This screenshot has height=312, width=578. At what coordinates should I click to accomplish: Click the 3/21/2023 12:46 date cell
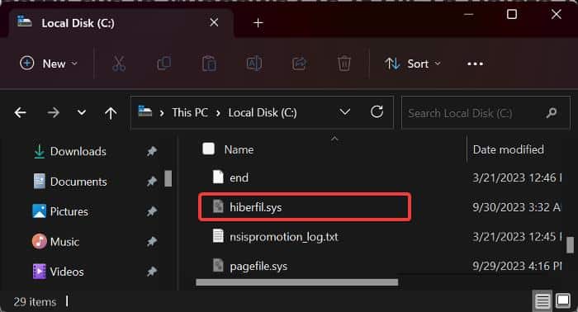pyautogui.click(x=517, y=178)
